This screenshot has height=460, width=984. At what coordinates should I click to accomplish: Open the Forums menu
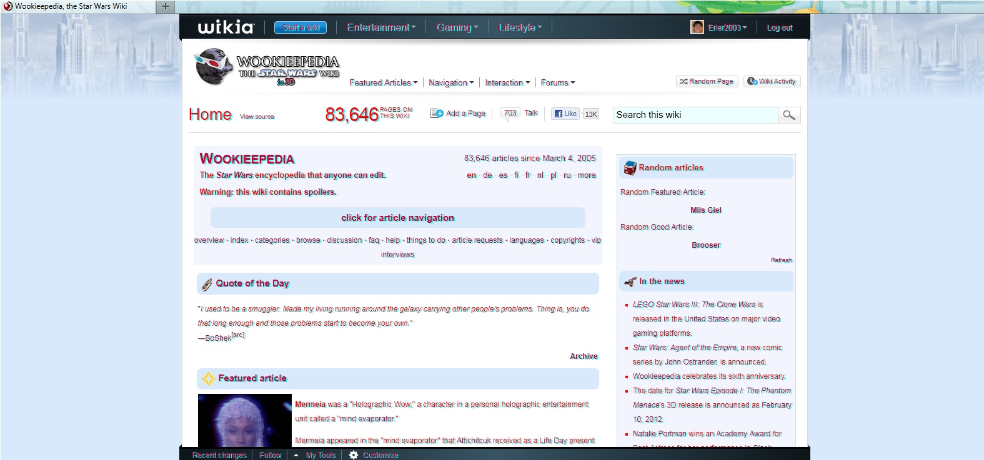coord(557,82)
